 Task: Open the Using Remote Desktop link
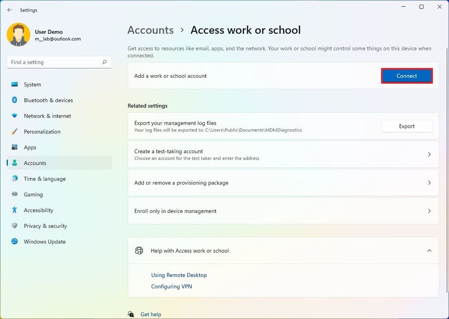click(179, 275)
